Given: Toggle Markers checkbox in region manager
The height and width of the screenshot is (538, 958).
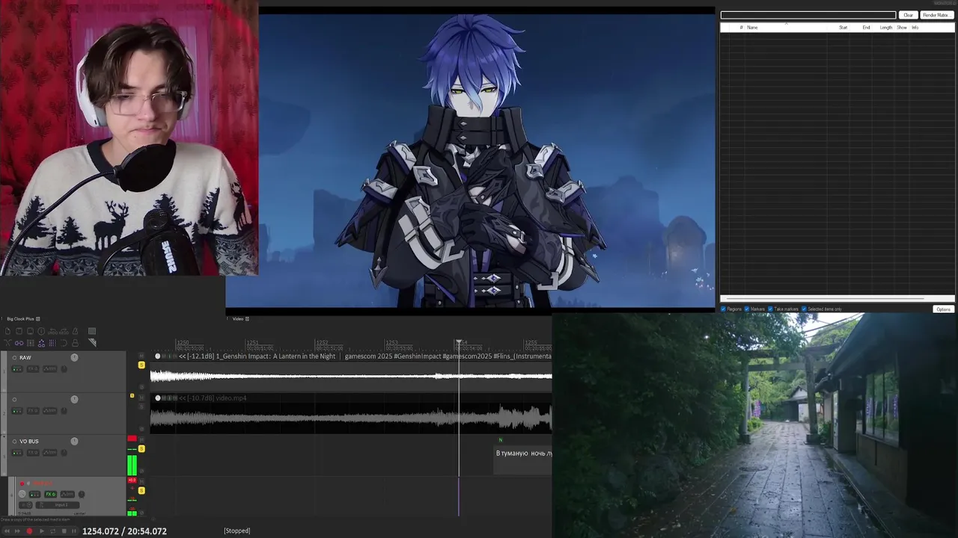Looking at the screenshot, I should pos(747,309).
